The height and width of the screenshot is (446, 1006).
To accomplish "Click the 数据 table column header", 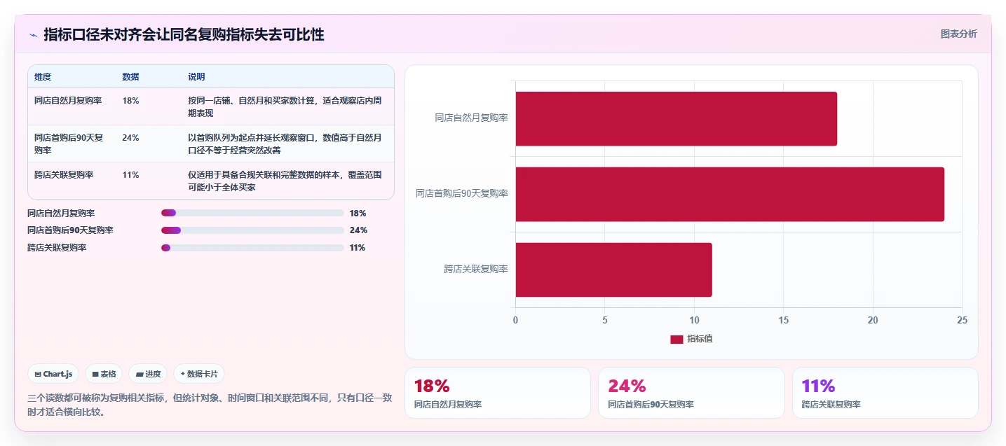I will pyautogui.click(x=130, y=76).
